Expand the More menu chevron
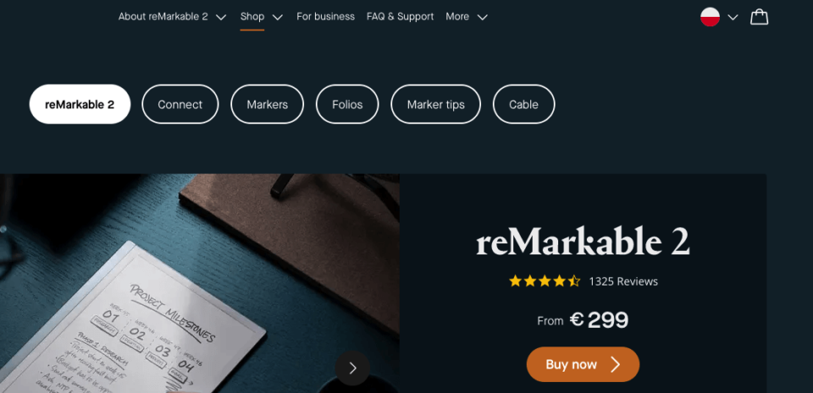Image resolution: width=813 pixels, height=393 pixels. pos(482,17)
